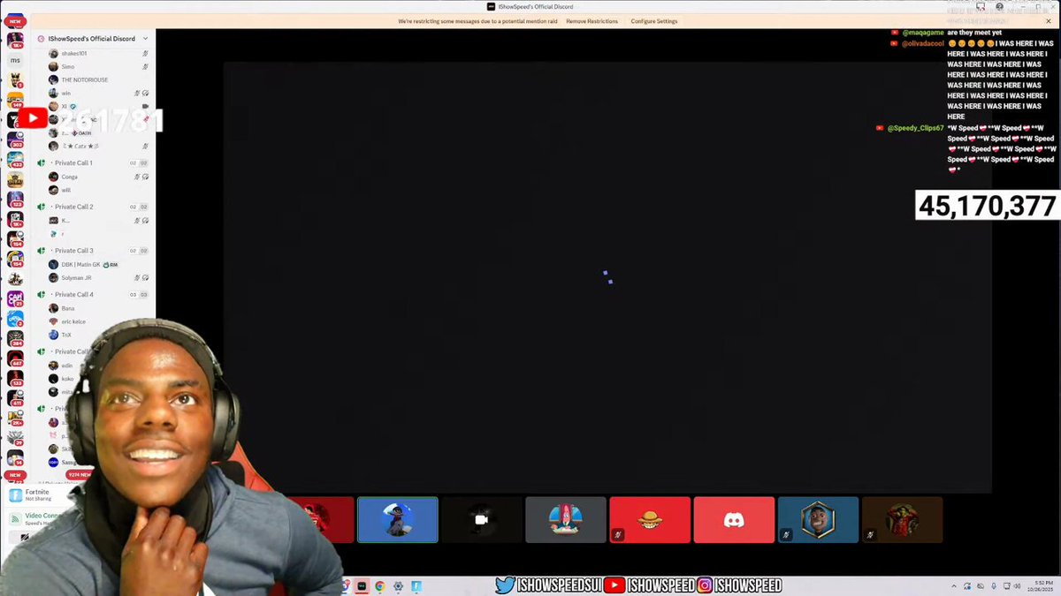Open the "ms" server icon

coord(15,60)
